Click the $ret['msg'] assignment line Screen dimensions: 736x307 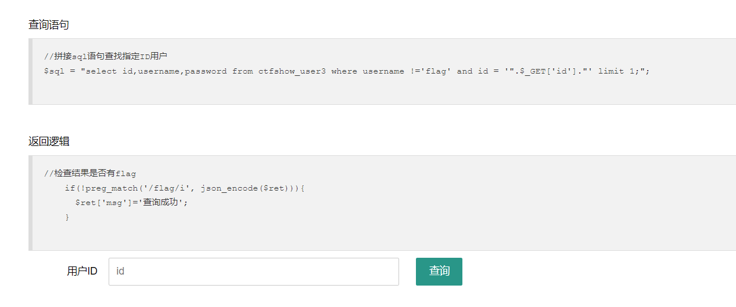[x=132, y=203]
